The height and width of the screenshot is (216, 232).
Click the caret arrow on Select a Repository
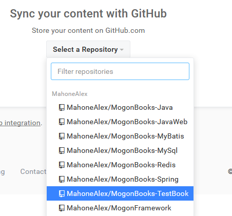pyautogui.click(x=122, y=50)
